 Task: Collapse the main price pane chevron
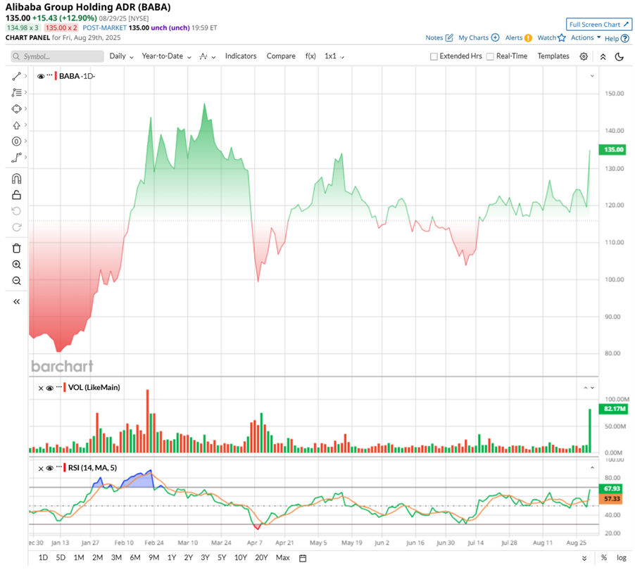click(x=592, y=76)
